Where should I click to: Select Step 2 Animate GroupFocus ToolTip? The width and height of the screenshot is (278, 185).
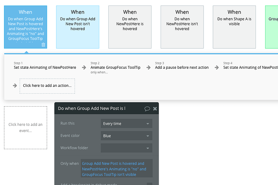(115, 68)
